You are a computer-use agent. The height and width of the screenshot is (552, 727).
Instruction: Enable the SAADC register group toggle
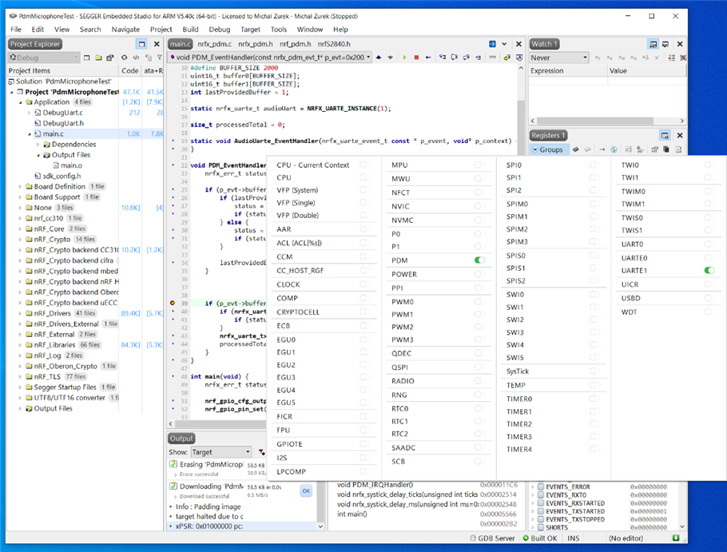[x=479, y=447]
